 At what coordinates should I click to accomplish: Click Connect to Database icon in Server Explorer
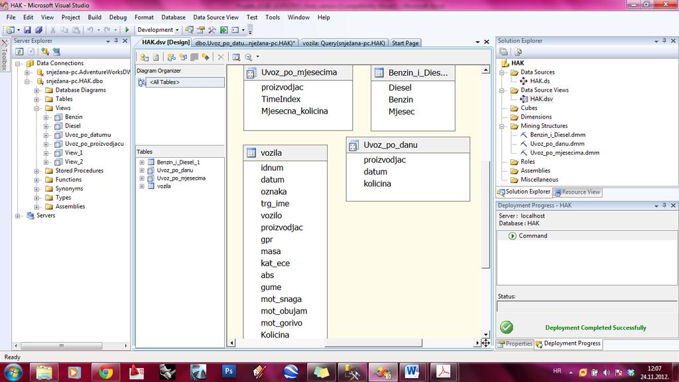coord(44,52)
